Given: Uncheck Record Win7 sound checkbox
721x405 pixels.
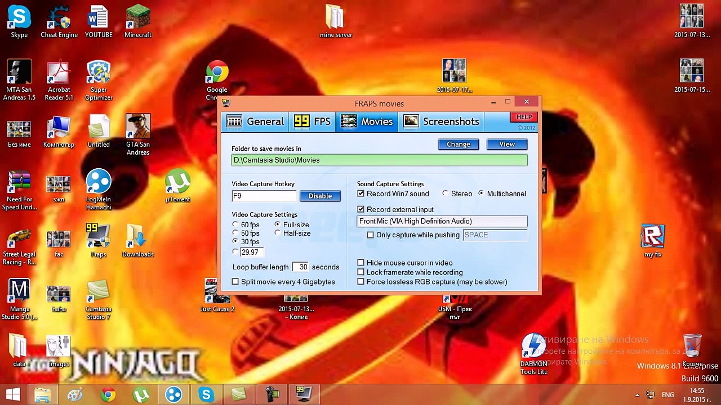Looking at the screenshot, I should [361, 193].
